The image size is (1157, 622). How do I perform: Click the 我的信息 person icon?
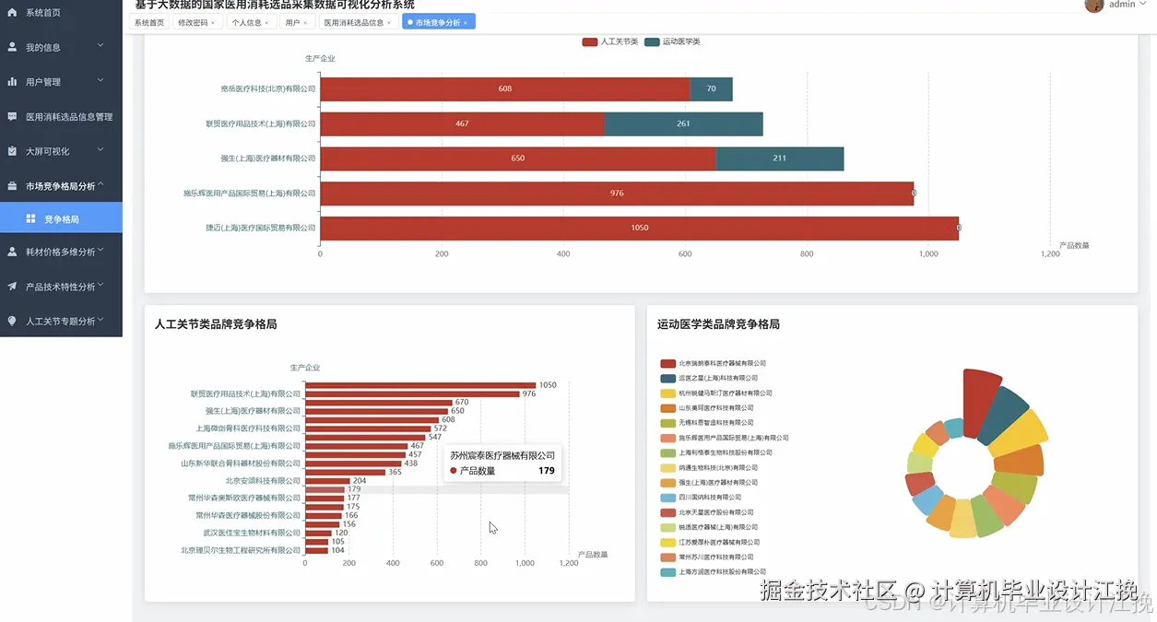click(11, 46)
